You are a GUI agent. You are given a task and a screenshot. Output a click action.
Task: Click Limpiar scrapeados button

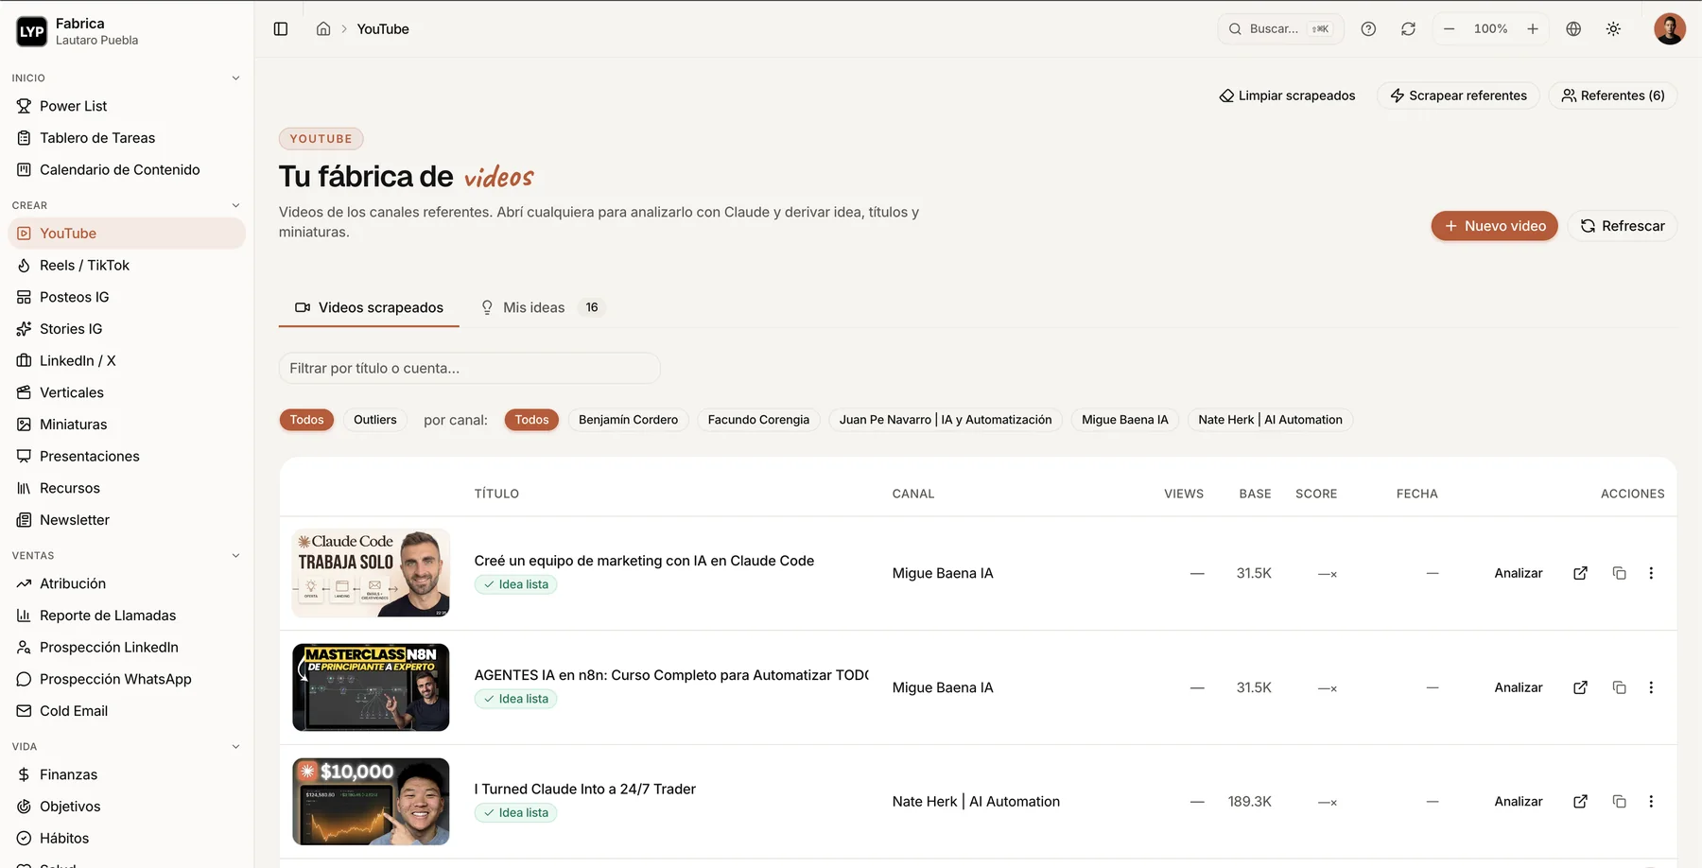pos(1287,95)
